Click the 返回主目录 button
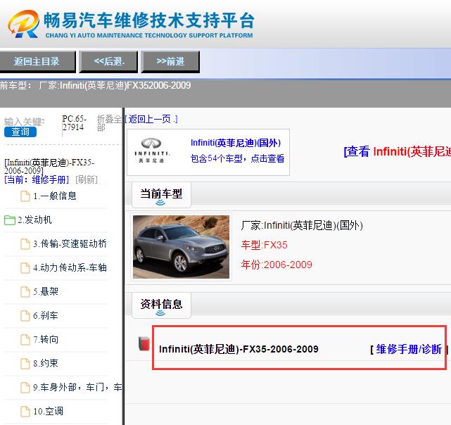This screenshot has width=451, height=425. [37, 61]
